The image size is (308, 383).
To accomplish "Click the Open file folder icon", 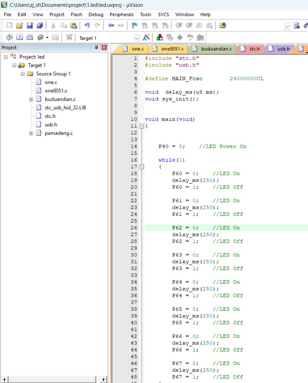I will tap(19, 25).
